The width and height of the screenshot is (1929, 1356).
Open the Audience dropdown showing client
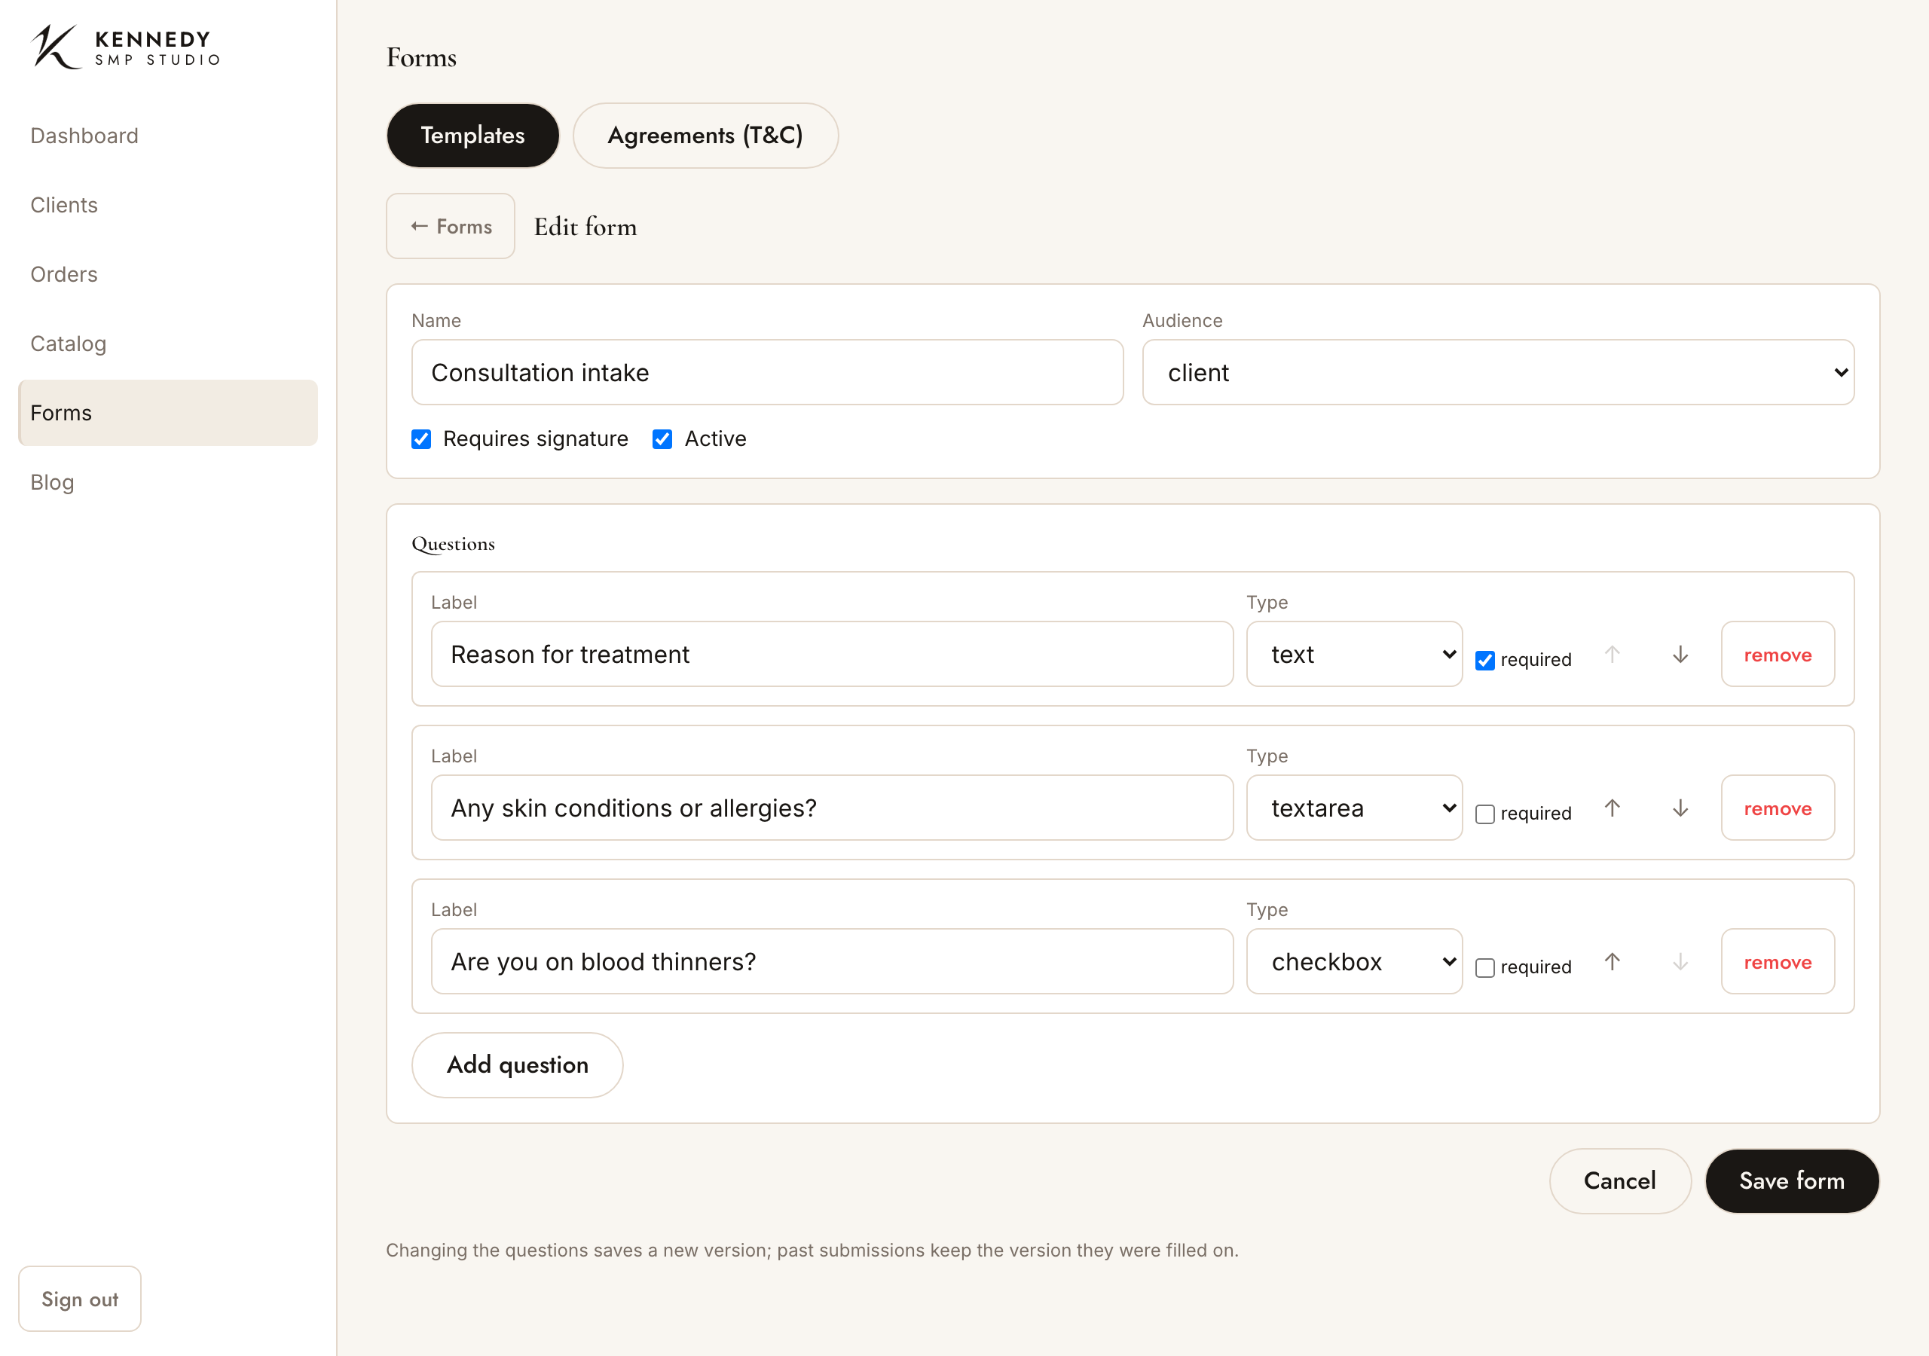pos(1498,372)
